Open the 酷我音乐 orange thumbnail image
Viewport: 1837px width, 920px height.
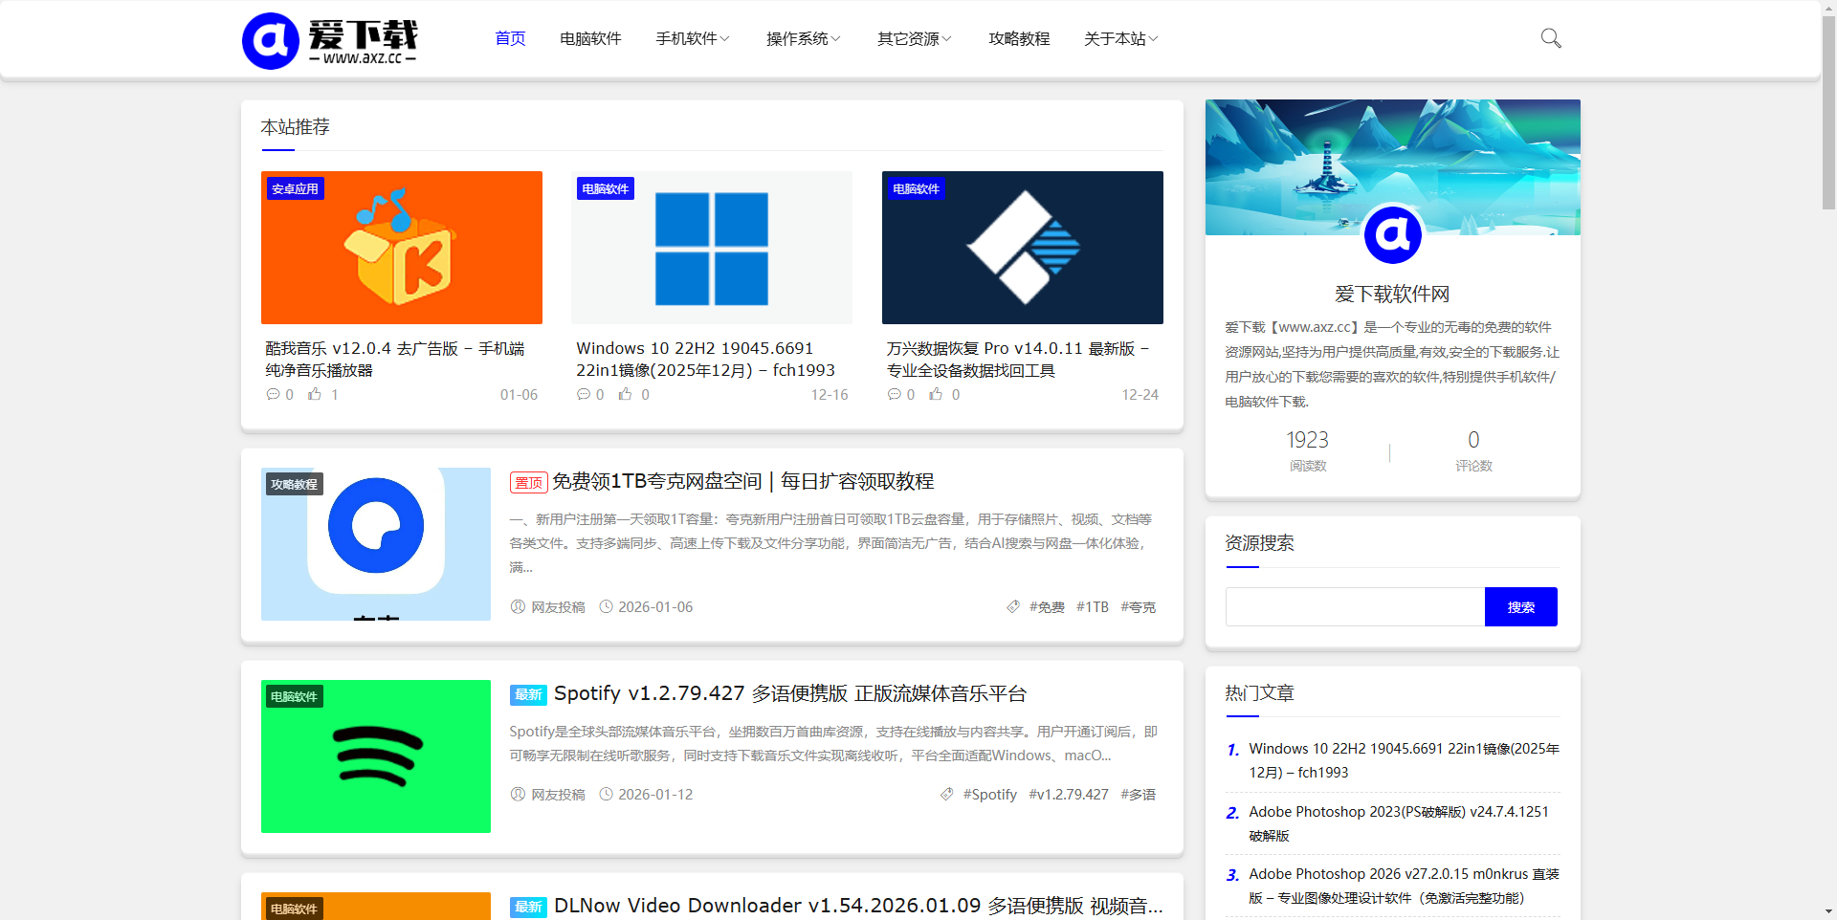click(402, 248)
